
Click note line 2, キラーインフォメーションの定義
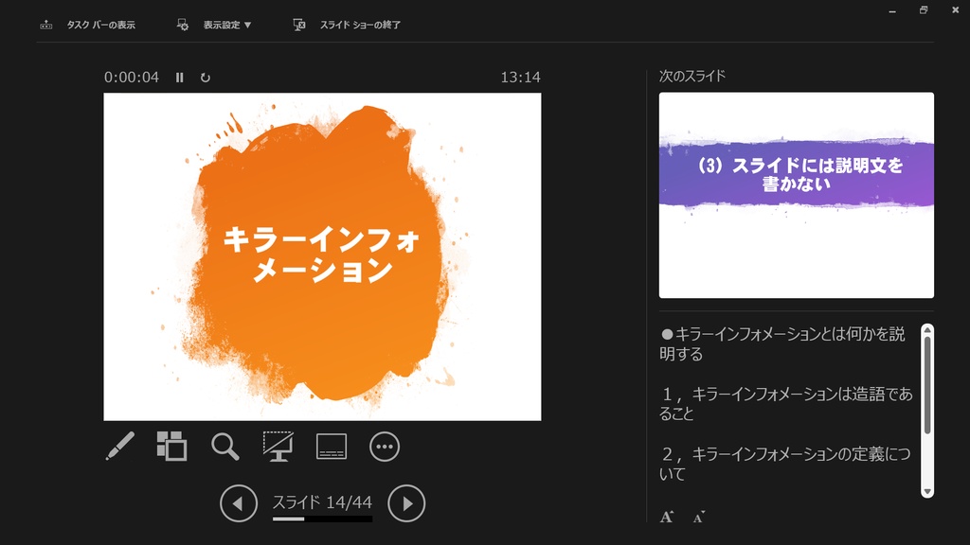[x=785, y=464]
